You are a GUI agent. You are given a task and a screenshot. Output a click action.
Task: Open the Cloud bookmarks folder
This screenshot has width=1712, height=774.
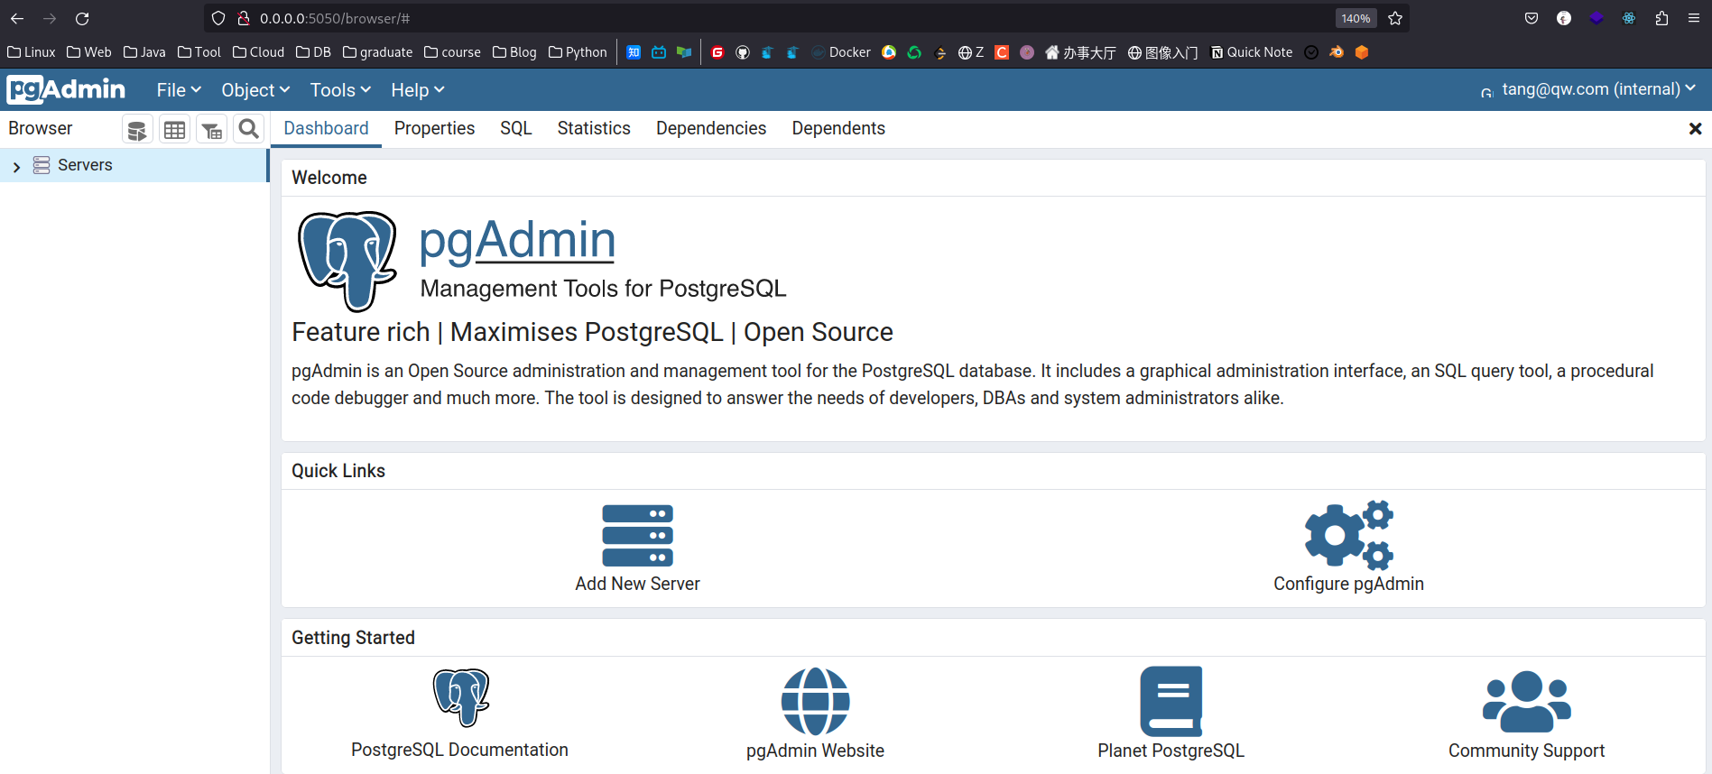pos(258,52)
